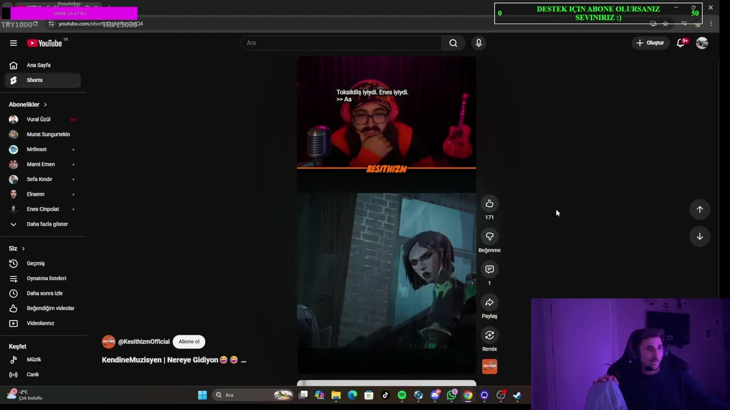This screenshot has height=410, width=730.
Task: Expand the Abonelikler section chevron
Action: 45,105
